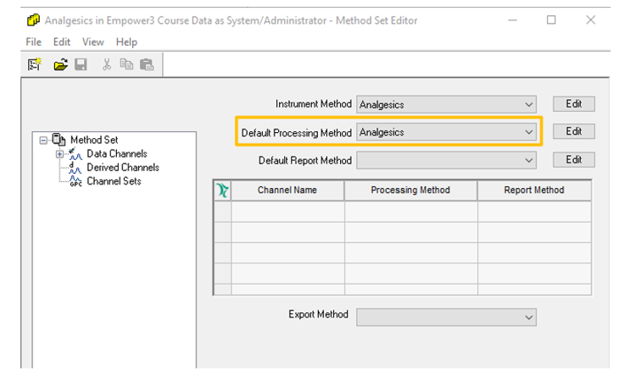
Task: Edit the Default Processing Method
Action: click(x=573, y=131)
